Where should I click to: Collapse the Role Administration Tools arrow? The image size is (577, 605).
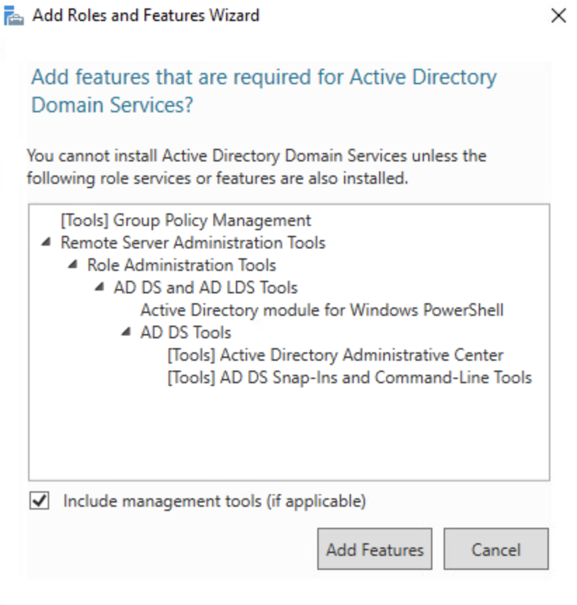point(73,265)
